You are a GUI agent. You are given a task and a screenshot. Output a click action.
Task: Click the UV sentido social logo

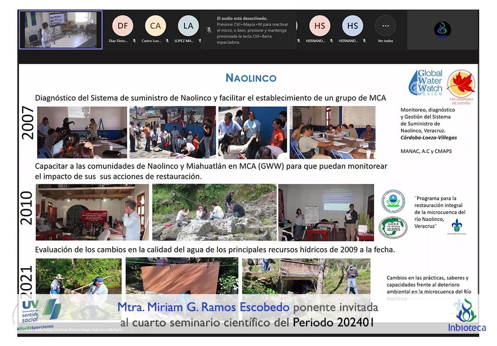[36, 312]
